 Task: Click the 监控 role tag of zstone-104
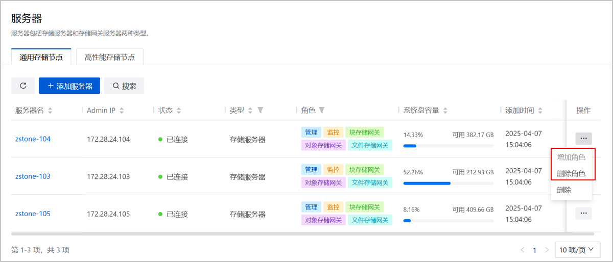pos(333,132)
